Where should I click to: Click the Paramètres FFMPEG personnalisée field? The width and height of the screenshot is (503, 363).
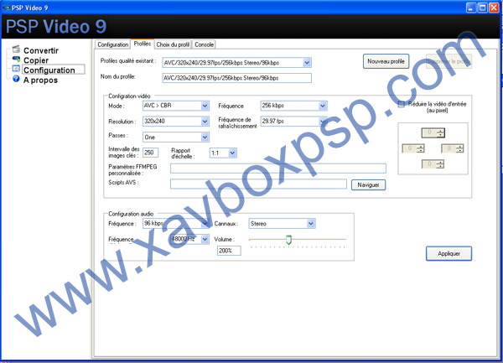[278, 169]
